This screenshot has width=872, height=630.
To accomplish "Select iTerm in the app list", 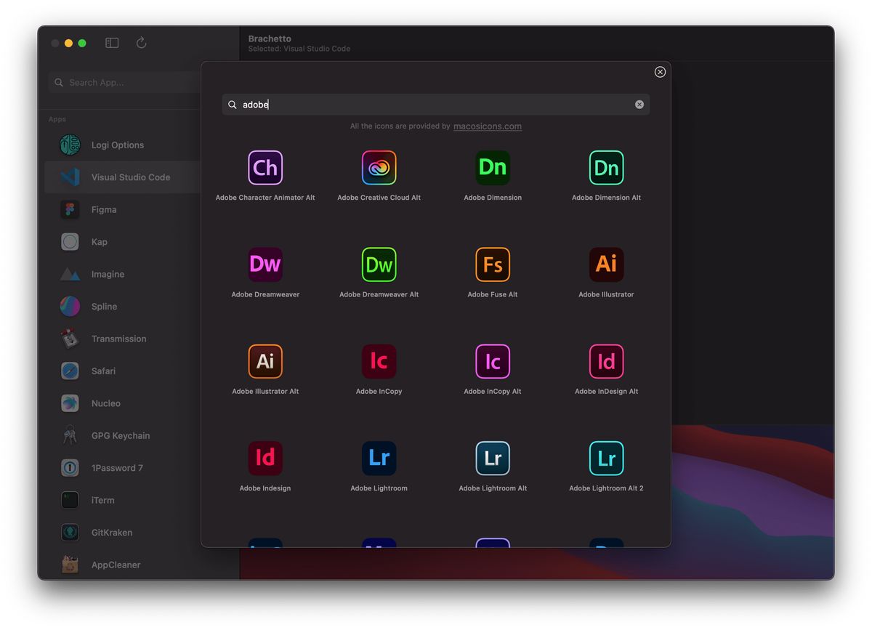I will point(122,501).
